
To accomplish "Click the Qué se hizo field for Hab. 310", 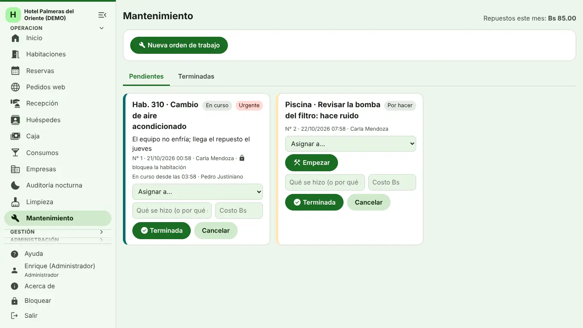I will [172, 211].
